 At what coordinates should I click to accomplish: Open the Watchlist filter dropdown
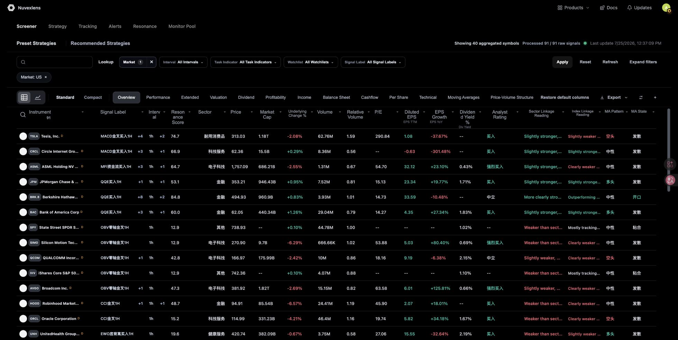click(x=311, y=62)
